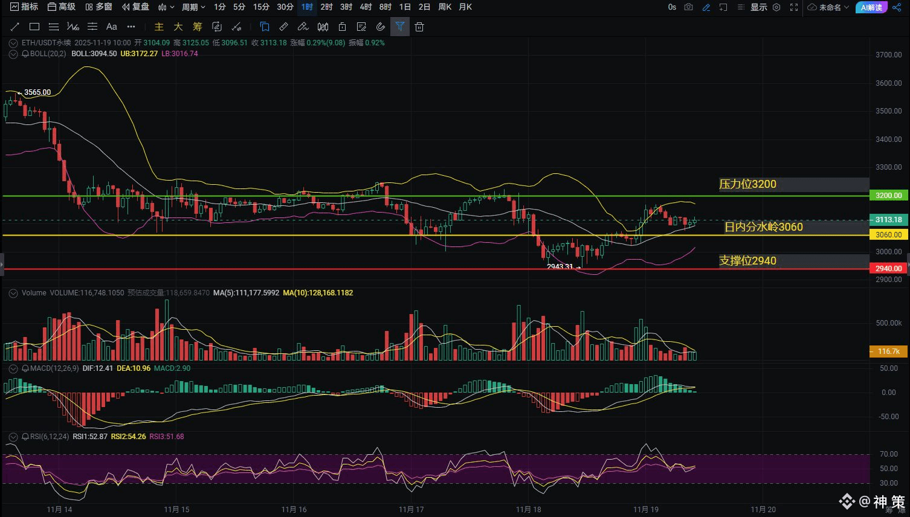Collapse the MACD indicator panel
The image size is (910, 517).
[x=13, y=368]
